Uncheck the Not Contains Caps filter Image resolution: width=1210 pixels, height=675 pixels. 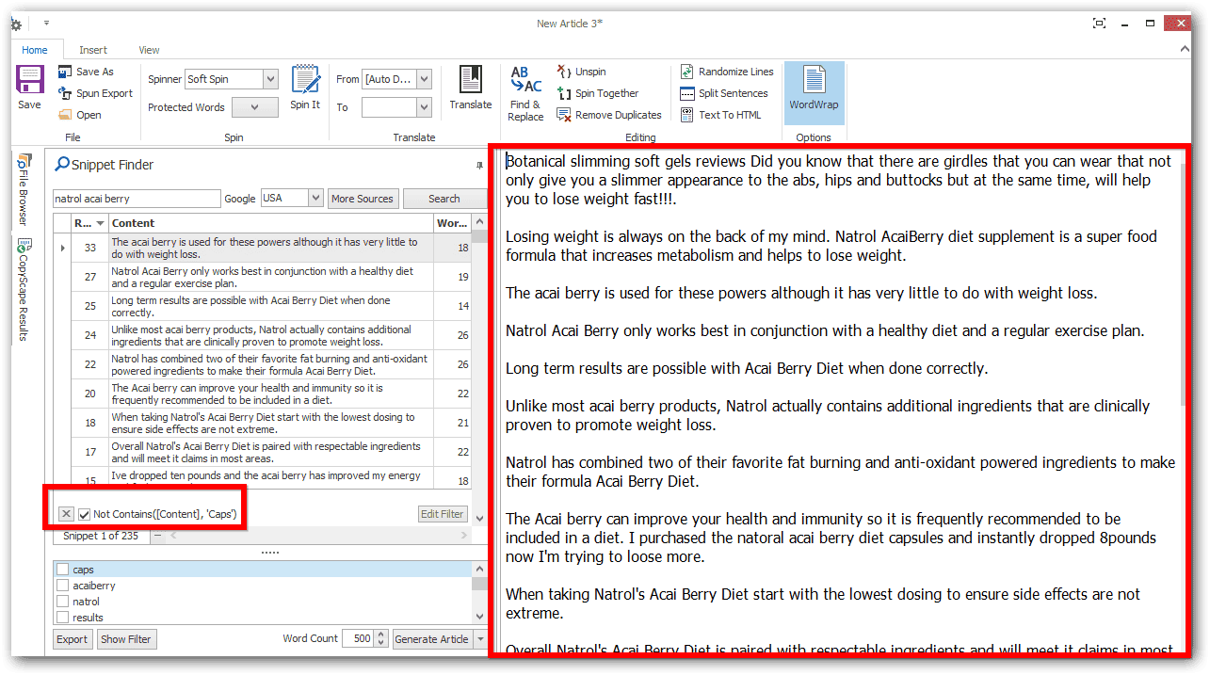pos(85,514)
